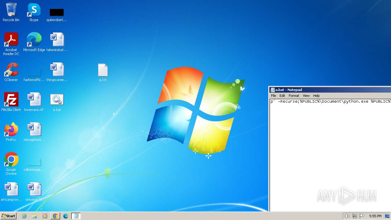
Task: Open Acrobat Reader DC shortcut
Action: coord(11,44)
